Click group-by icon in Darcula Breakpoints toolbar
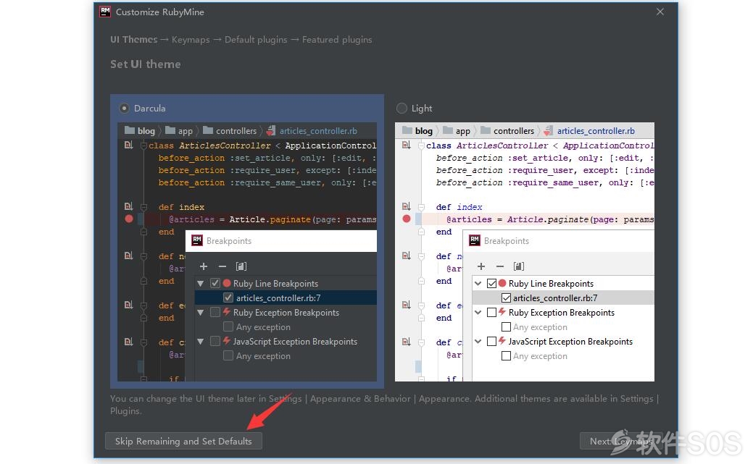The image size is (753, 464). click(241, 266)
